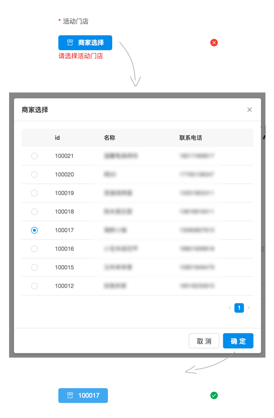Select radio button for id 100015

(34, 267)
